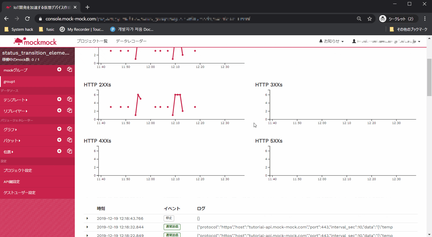
Task: View site info via the padlock icon
Action: click(40, 19)
